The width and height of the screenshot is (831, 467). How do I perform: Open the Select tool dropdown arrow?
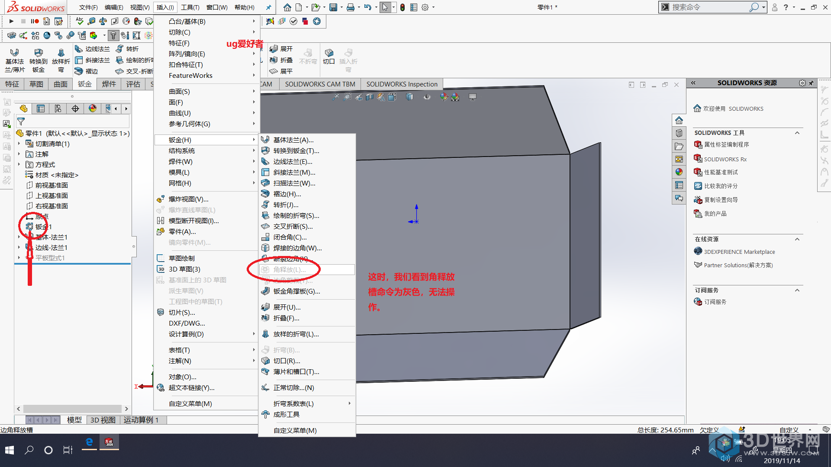click(393, 7)
